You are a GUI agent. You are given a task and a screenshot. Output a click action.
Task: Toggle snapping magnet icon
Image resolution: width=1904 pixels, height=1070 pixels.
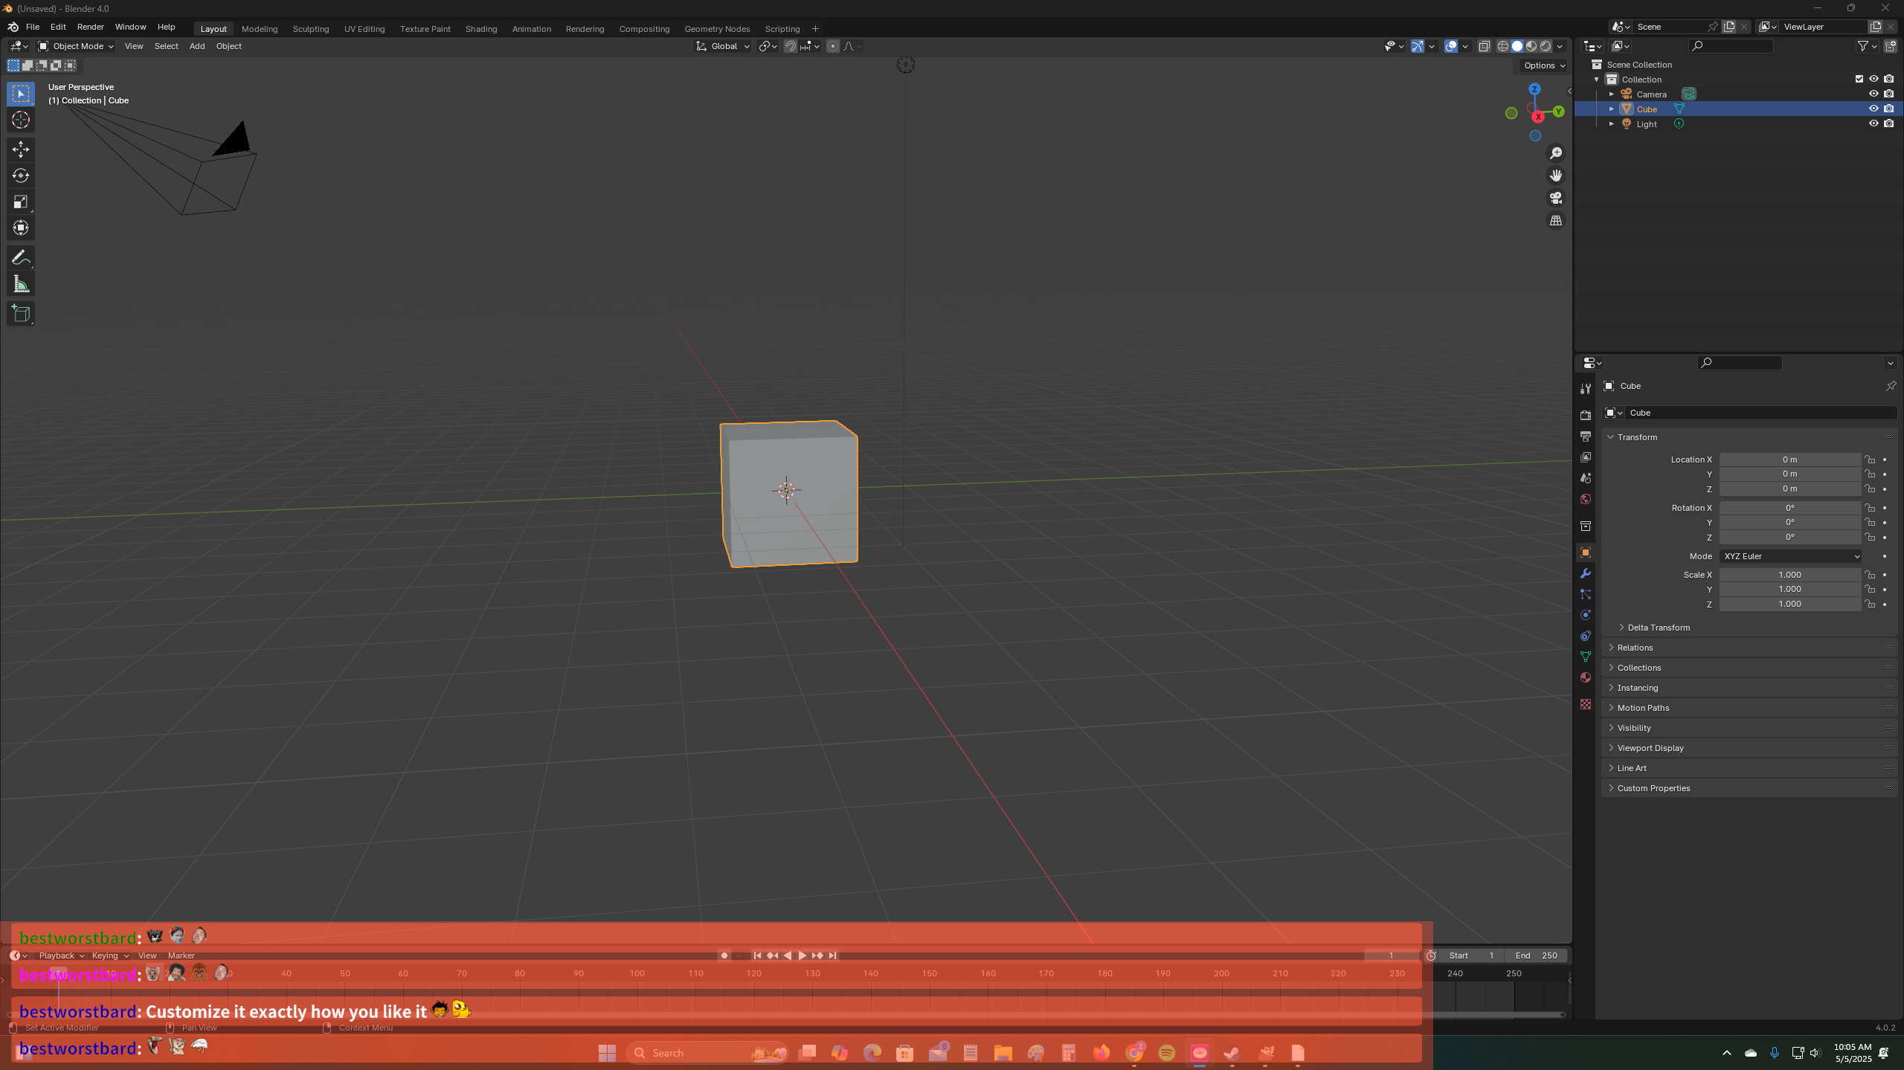coord(791,46)
